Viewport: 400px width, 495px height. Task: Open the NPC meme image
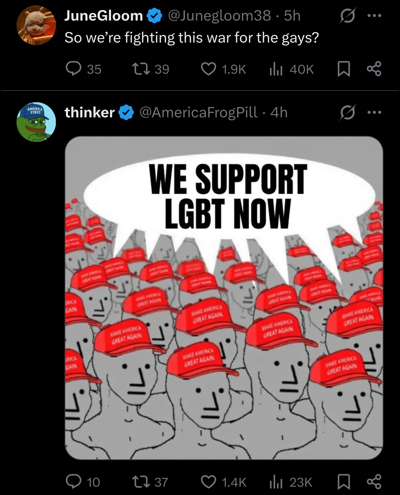click(224, 298)
